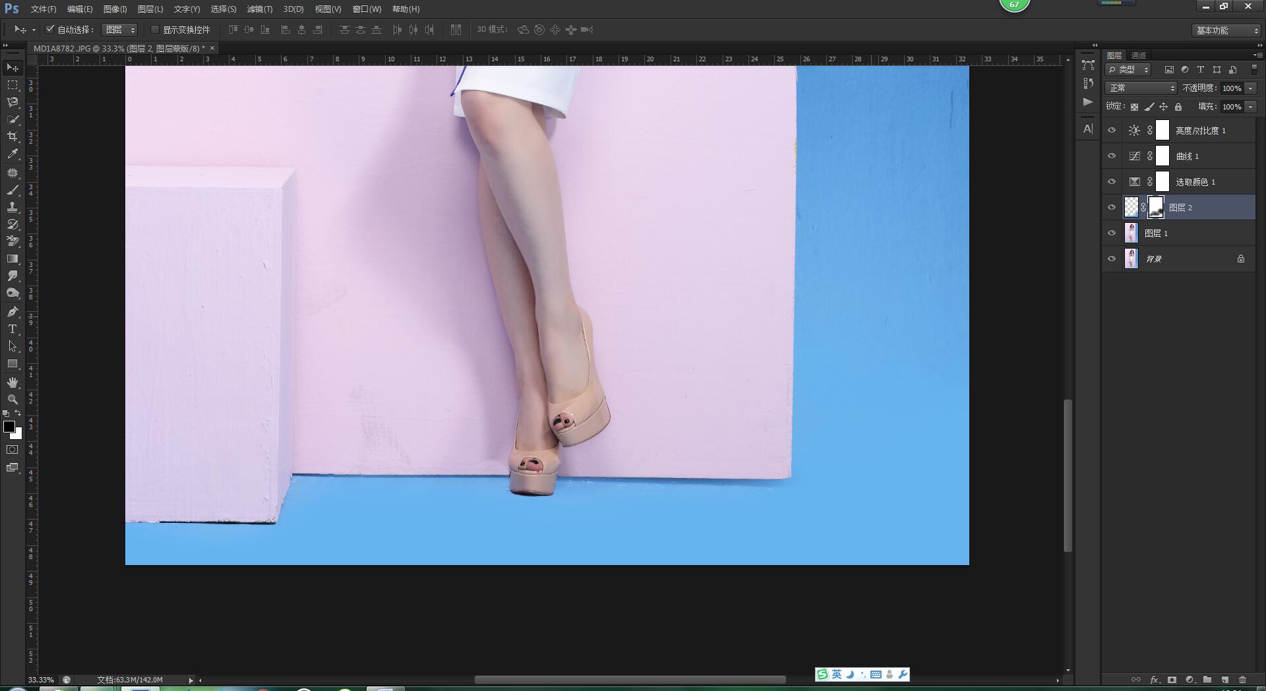Toggle layer filtering switch
Screen dimensions: 1266x691
click(x=1254, y=69)
